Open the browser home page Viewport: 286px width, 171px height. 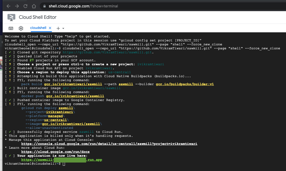tap(34, 6)
